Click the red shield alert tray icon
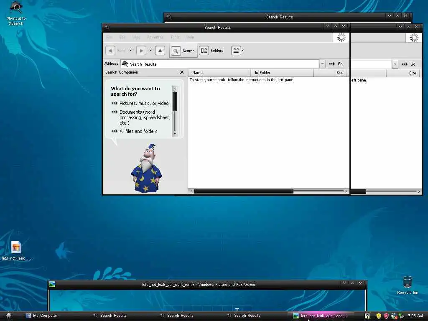The image size is (428, 321). point(386,316)
